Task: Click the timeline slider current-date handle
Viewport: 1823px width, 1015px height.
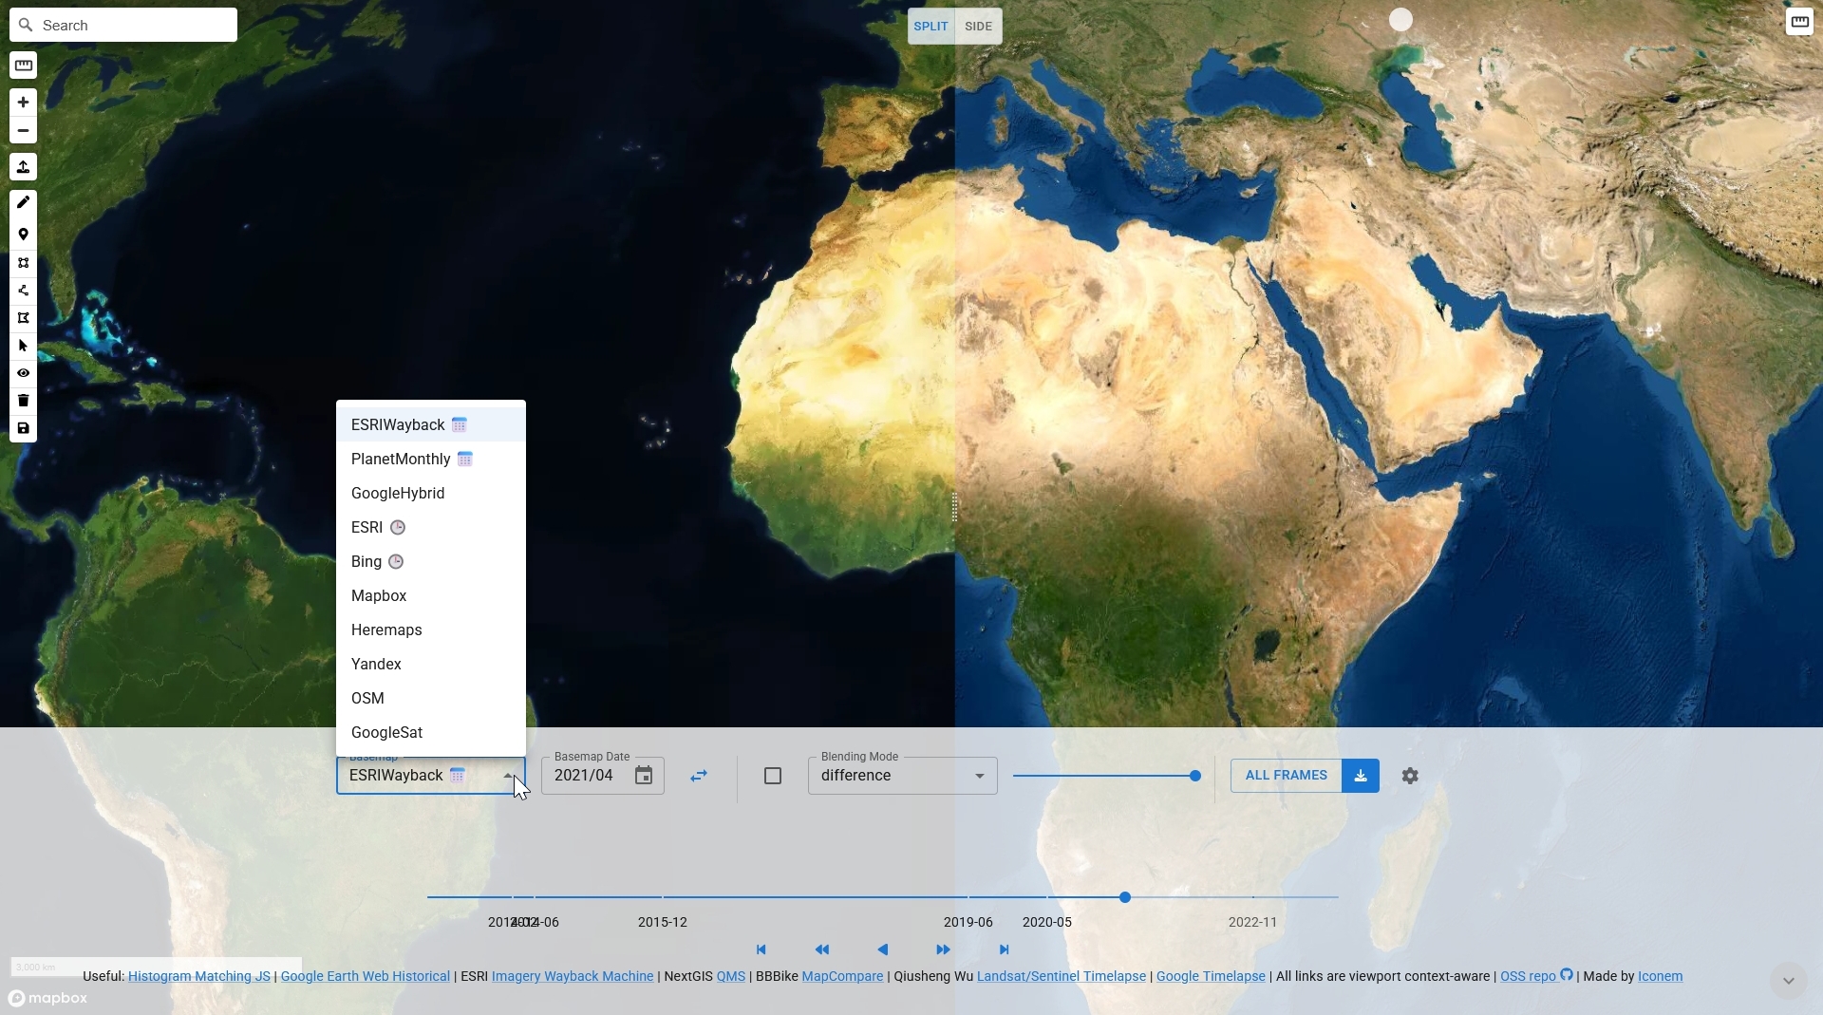Action: click(x=1125, y=897)
